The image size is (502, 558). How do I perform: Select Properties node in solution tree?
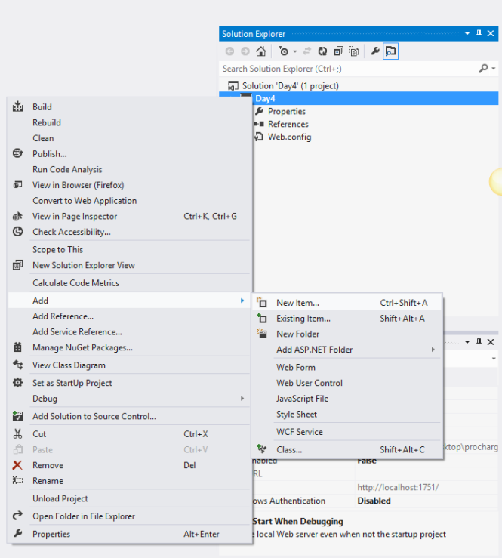tap(287, 112)
